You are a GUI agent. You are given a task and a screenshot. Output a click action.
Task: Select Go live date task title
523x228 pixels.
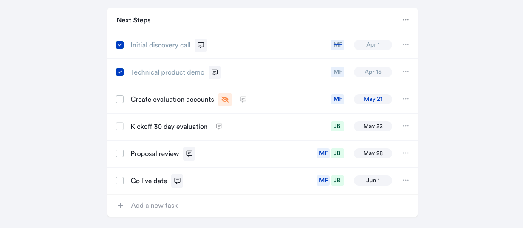click(x=149, y=181)
